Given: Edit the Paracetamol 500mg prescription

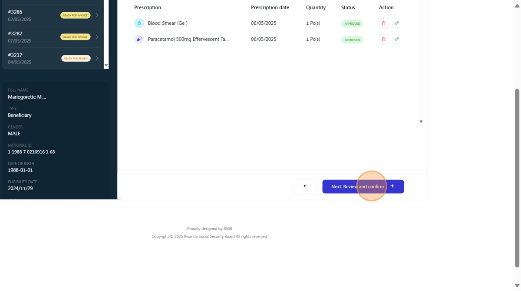Looking at the screenshot, I should (x=397, y=39).
